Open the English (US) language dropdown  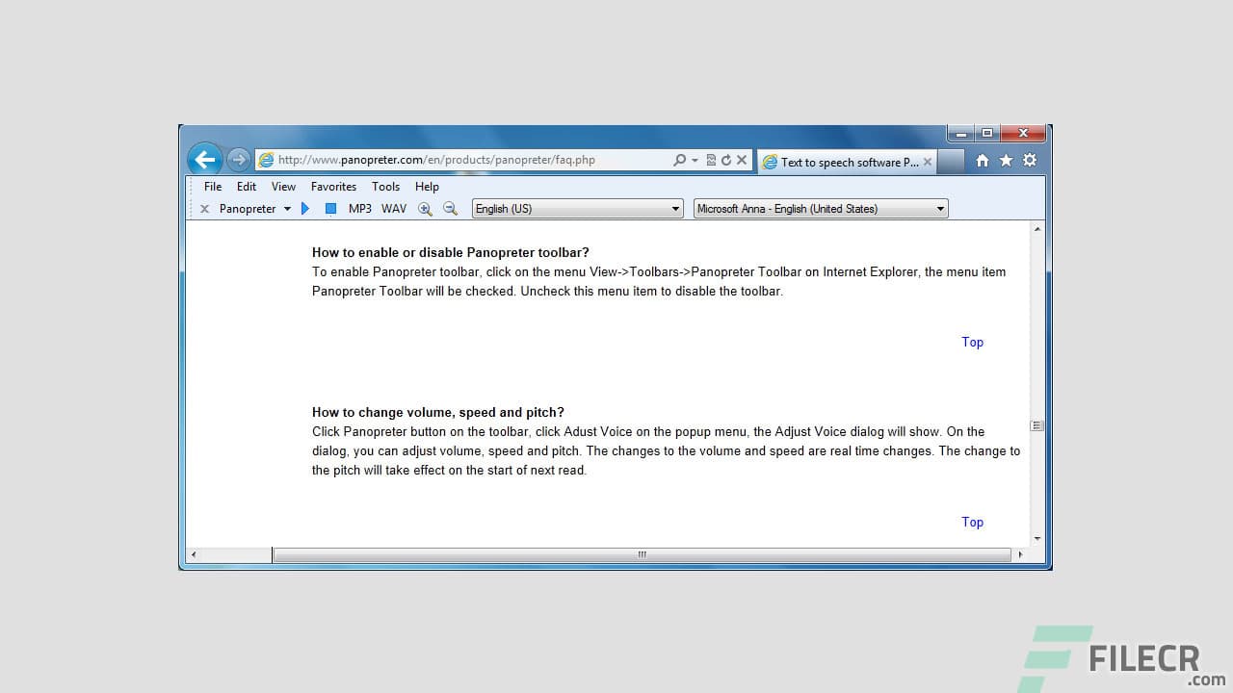pos(578,209)
